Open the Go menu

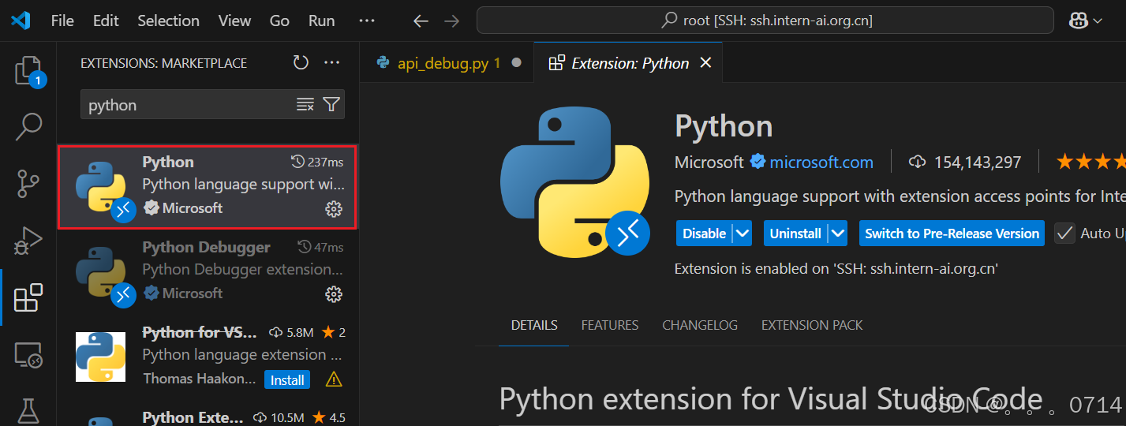click(x=279, y=21)
